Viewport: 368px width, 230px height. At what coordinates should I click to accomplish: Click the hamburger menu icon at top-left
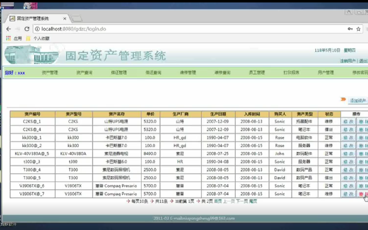7,4
